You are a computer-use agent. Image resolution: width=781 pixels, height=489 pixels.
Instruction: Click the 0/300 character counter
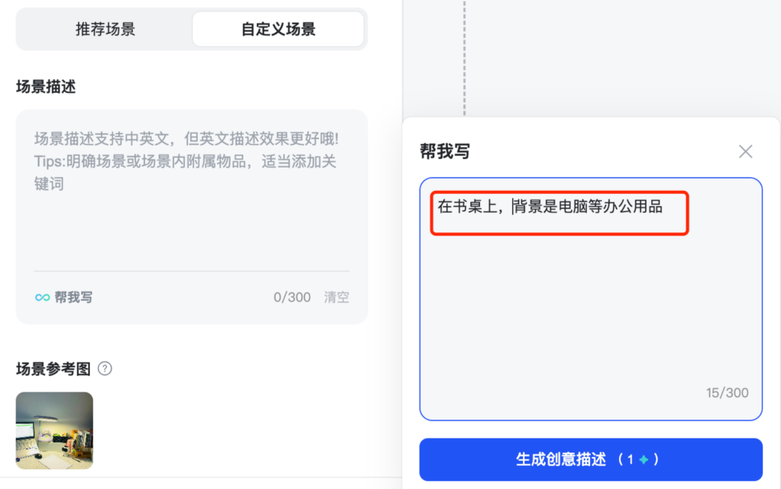point(292,297)
